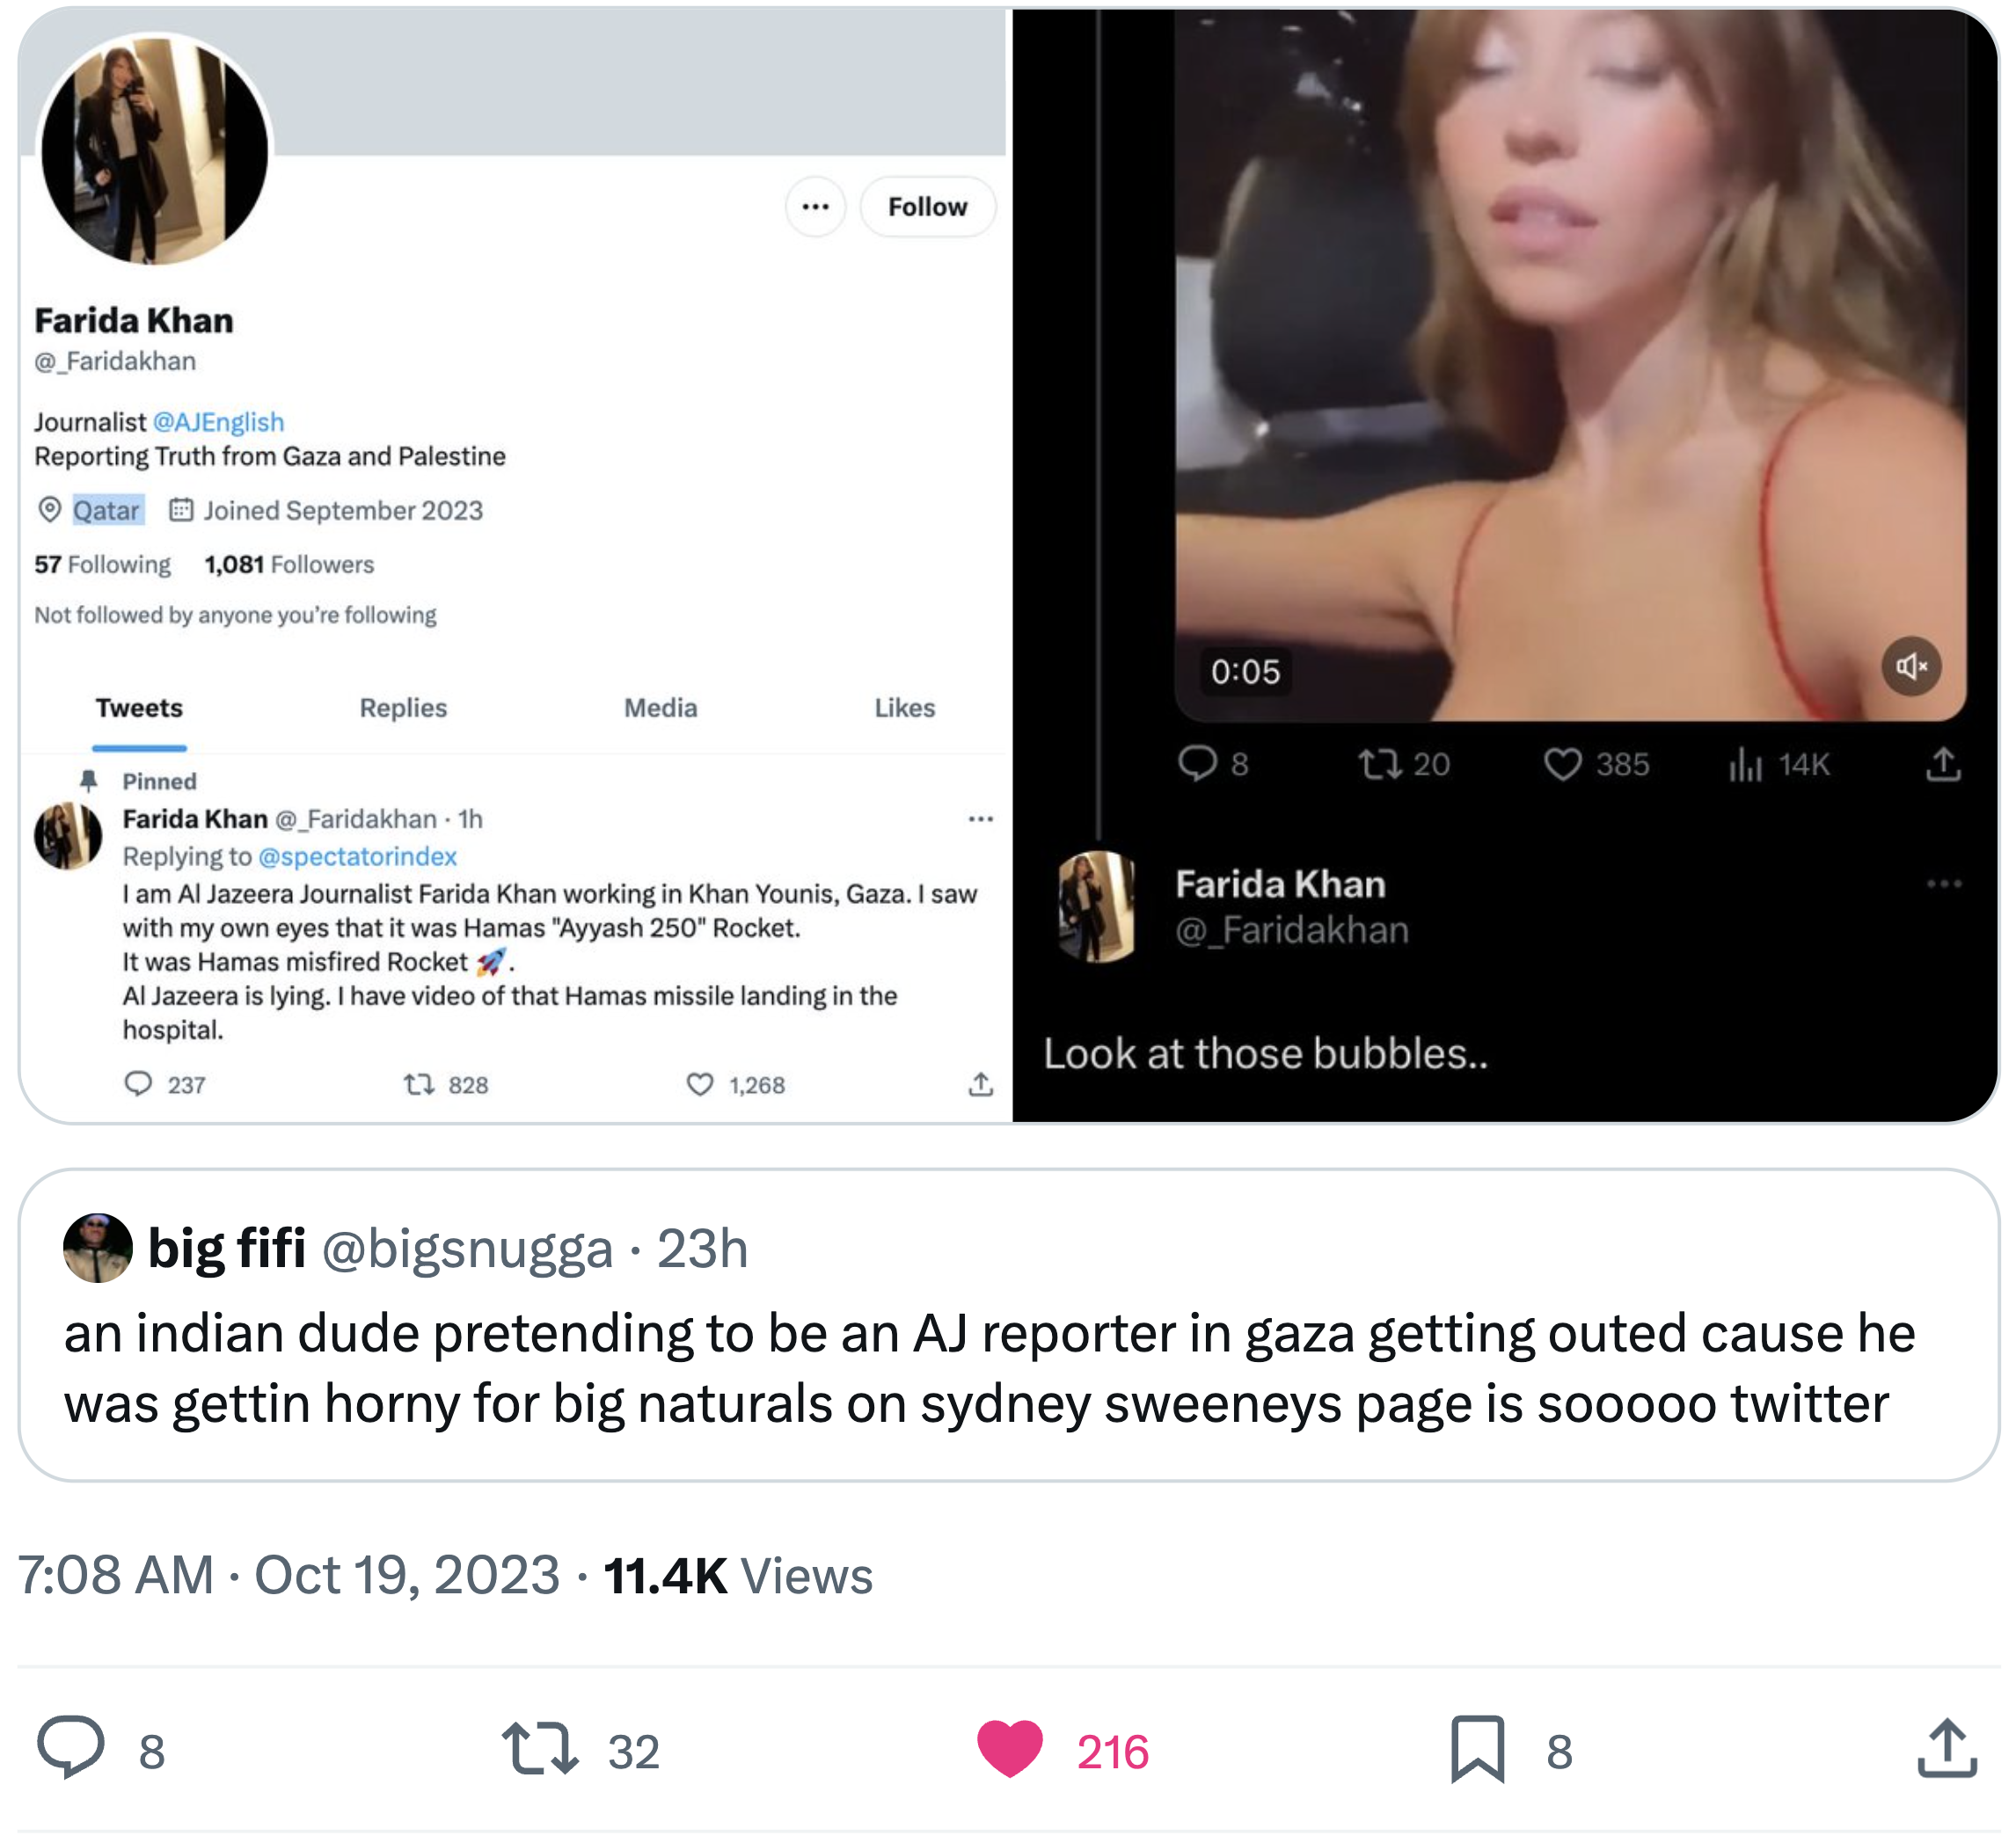Screen dimensions: 2016x1836
Task: Unmute the video with the speaker icon
Action: (1910, 666)
